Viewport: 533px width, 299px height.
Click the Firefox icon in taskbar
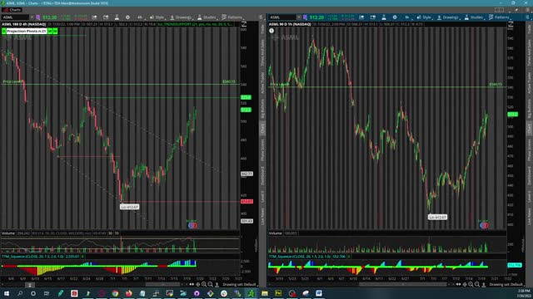[128, 293]
